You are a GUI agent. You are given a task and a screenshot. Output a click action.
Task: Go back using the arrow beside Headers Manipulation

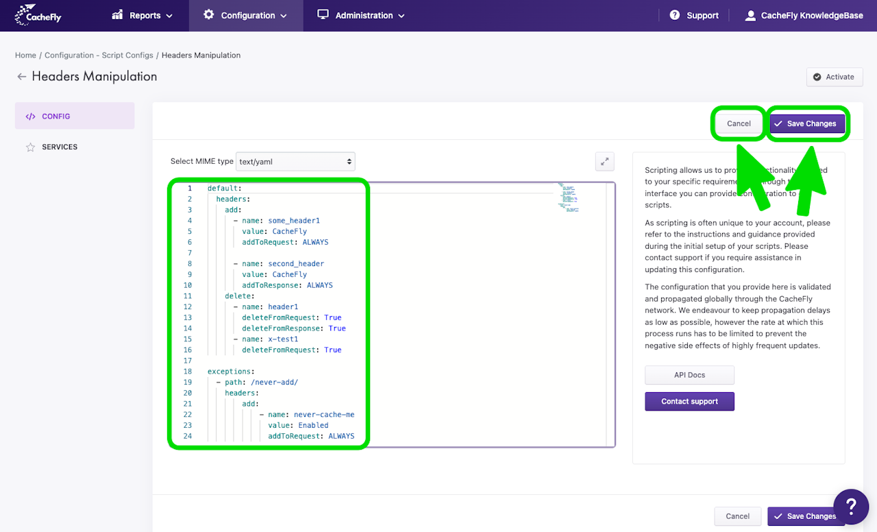pos(22,77)
